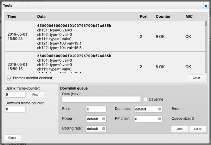Open the Coding rate dropdown
211x145 pixels.
coord(96,129)
